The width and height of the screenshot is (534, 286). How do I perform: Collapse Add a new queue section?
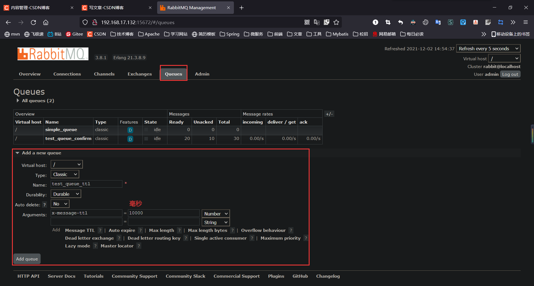39,153
